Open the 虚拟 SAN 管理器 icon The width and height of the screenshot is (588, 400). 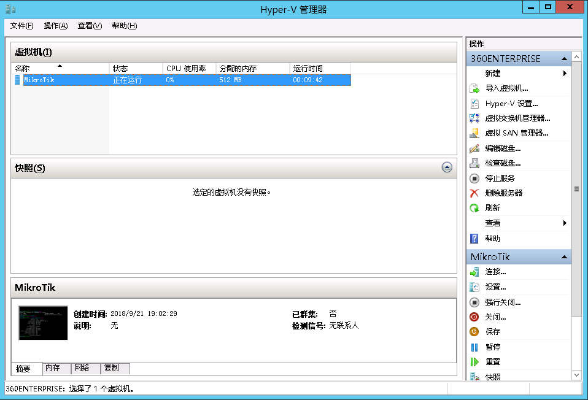pos(474,133)
